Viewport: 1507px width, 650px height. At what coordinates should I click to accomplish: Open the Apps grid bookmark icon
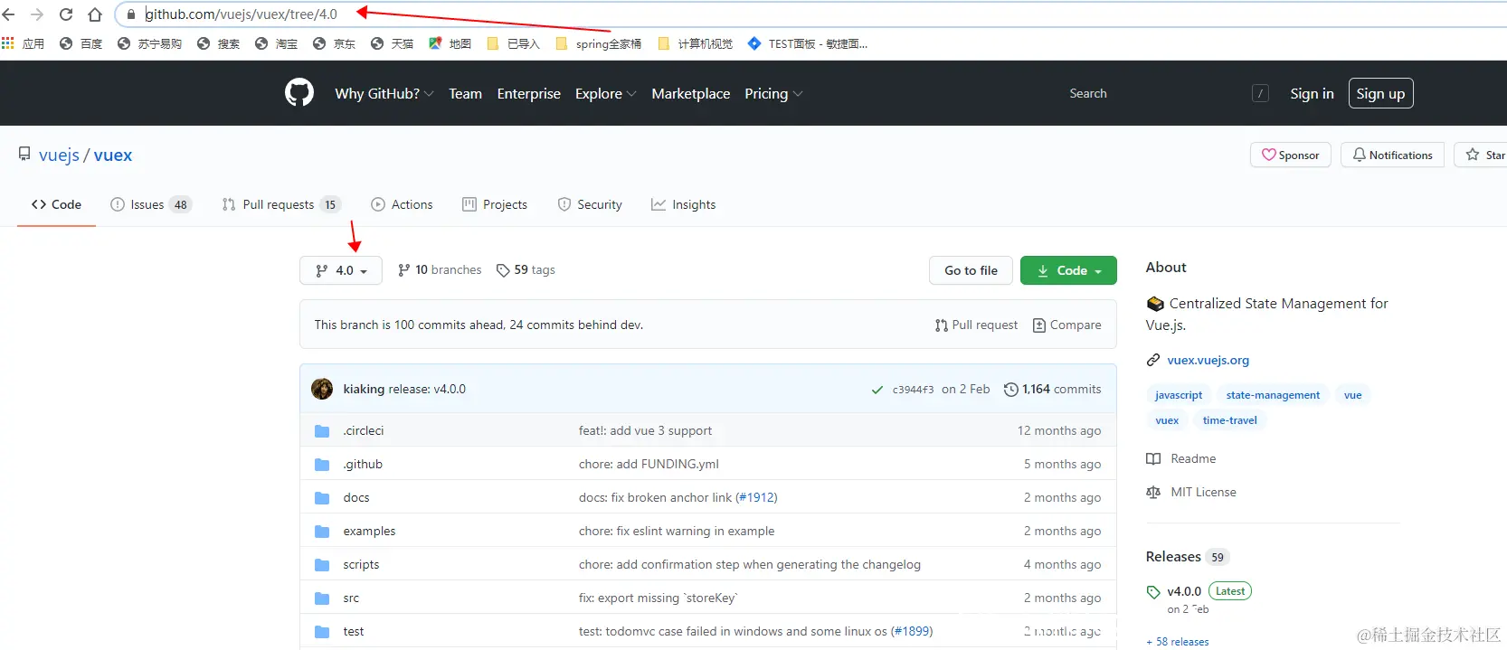tap(8, 43)
